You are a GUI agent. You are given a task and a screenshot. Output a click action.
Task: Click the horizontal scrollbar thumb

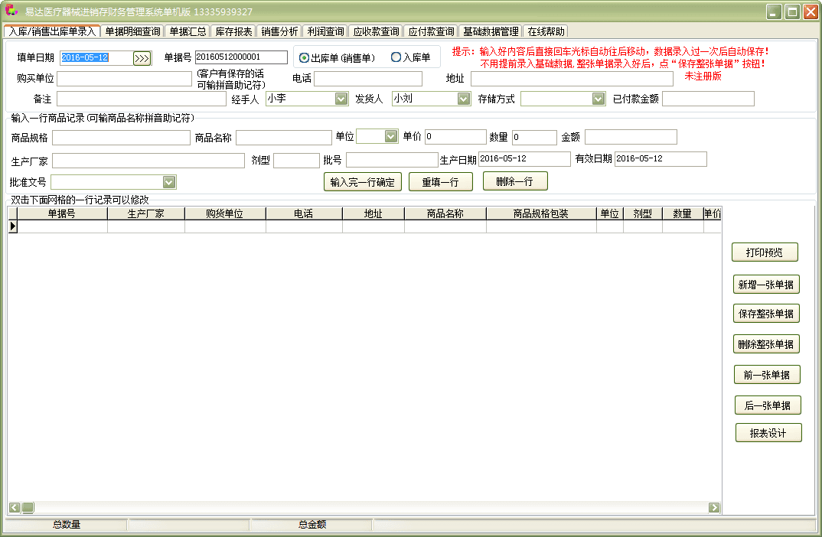click(x=28, y=507)
